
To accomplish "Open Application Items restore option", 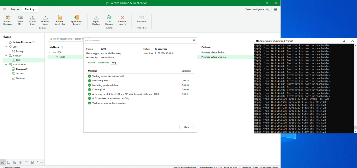I will point(76,20).
